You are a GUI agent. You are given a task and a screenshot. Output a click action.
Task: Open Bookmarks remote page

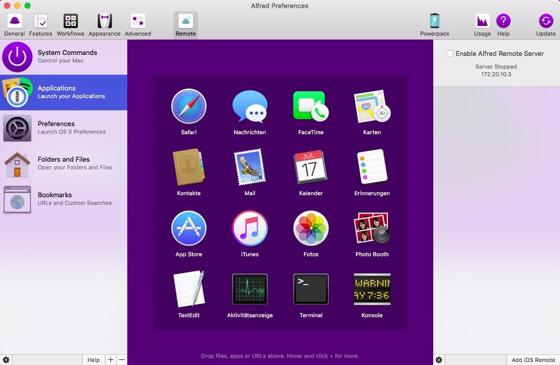(64, 199)
